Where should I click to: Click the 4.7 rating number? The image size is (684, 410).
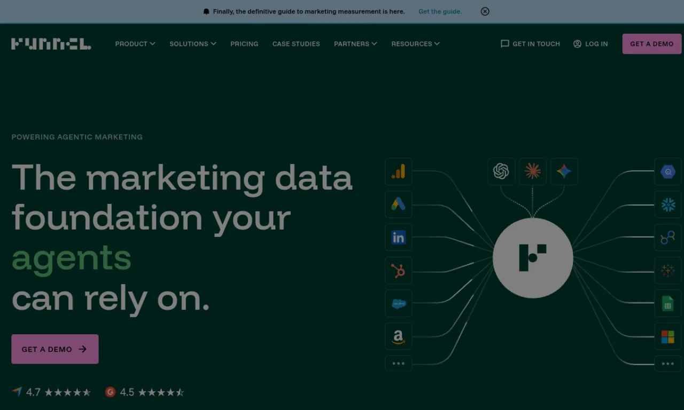pyautogui.click(x=33, y=392)
